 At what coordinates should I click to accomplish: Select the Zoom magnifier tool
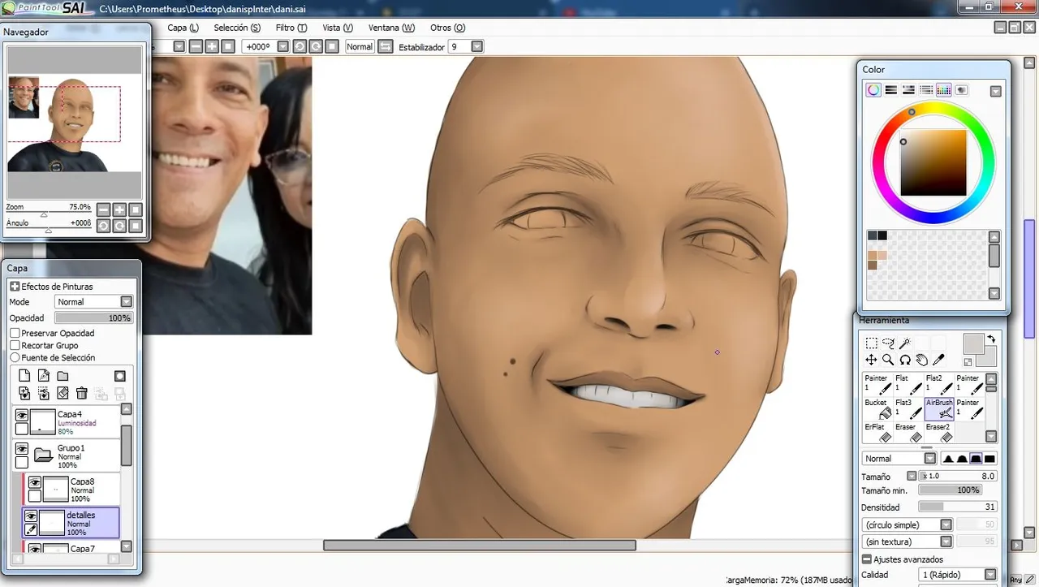point(888,360)
